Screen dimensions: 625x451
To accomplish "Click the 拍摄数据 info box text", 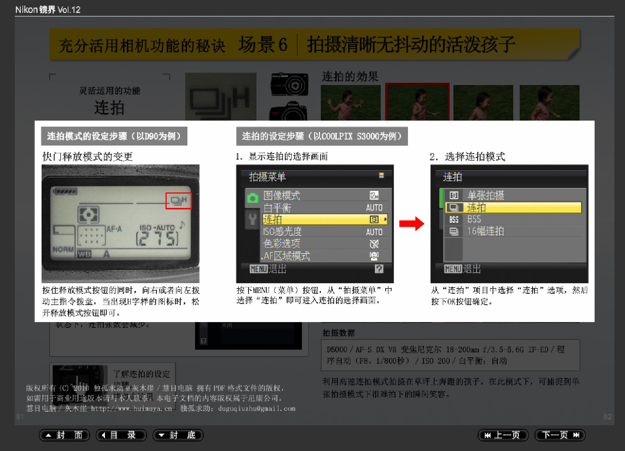I will pos(450,355).
